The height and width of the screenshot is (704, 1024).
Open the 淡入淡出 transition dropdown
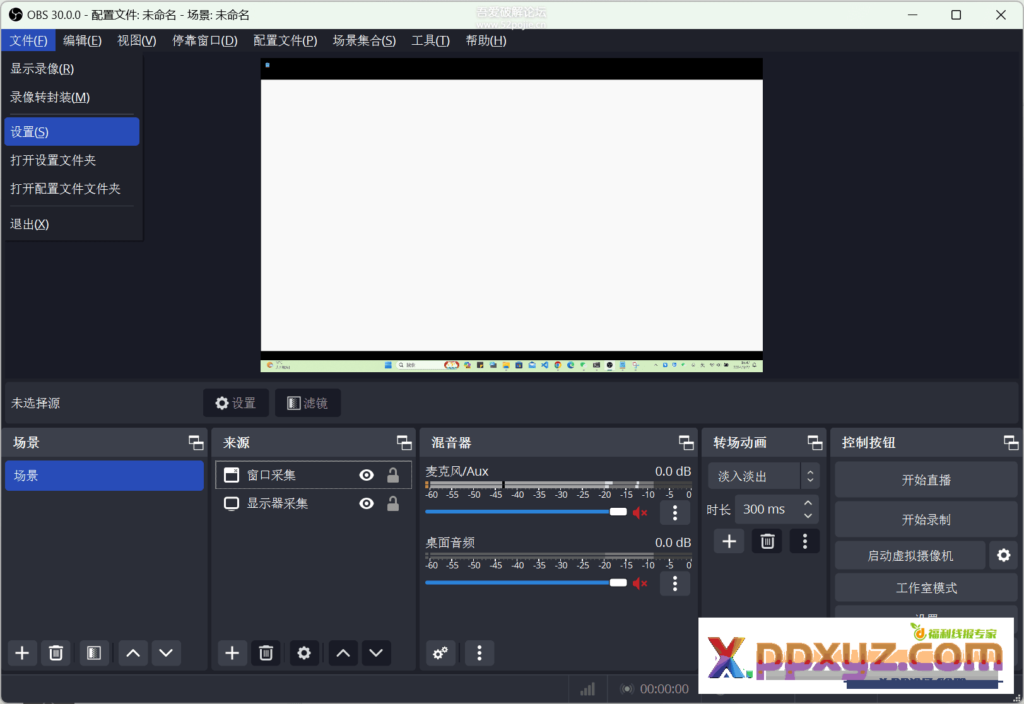(x=763, y=476)
